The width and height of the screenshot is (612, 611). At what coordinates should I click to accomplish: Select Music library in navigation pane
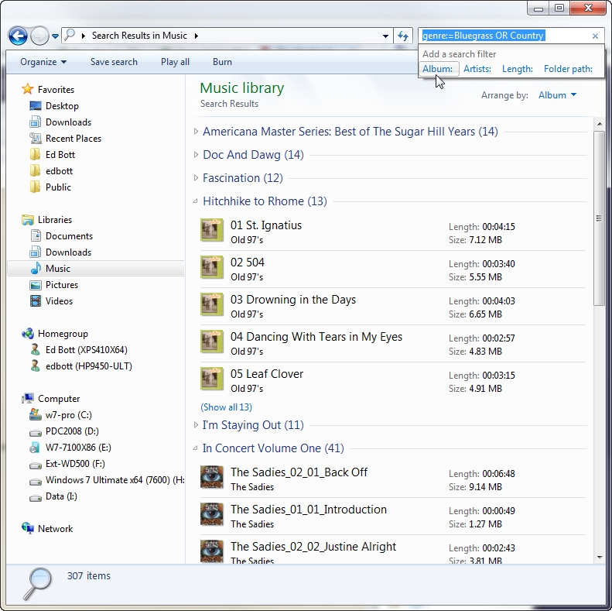pos(57,269)
